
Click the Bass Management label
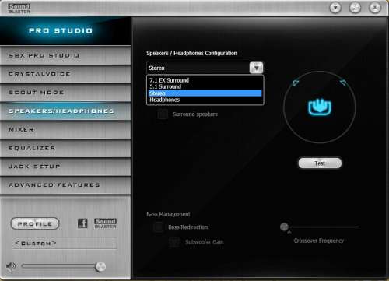[x=168, y=214]
